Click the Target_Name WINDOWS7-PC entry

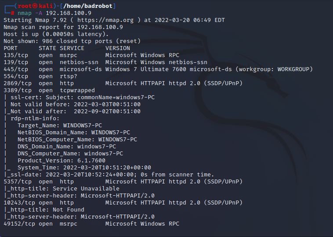(60, 126)
